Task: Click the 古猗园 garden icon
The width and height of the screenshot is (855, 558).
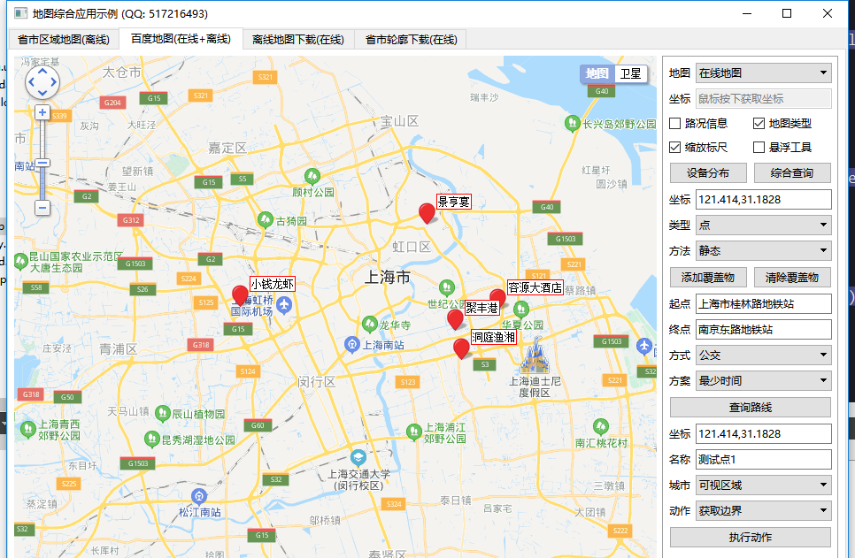Action: [265, 219]
